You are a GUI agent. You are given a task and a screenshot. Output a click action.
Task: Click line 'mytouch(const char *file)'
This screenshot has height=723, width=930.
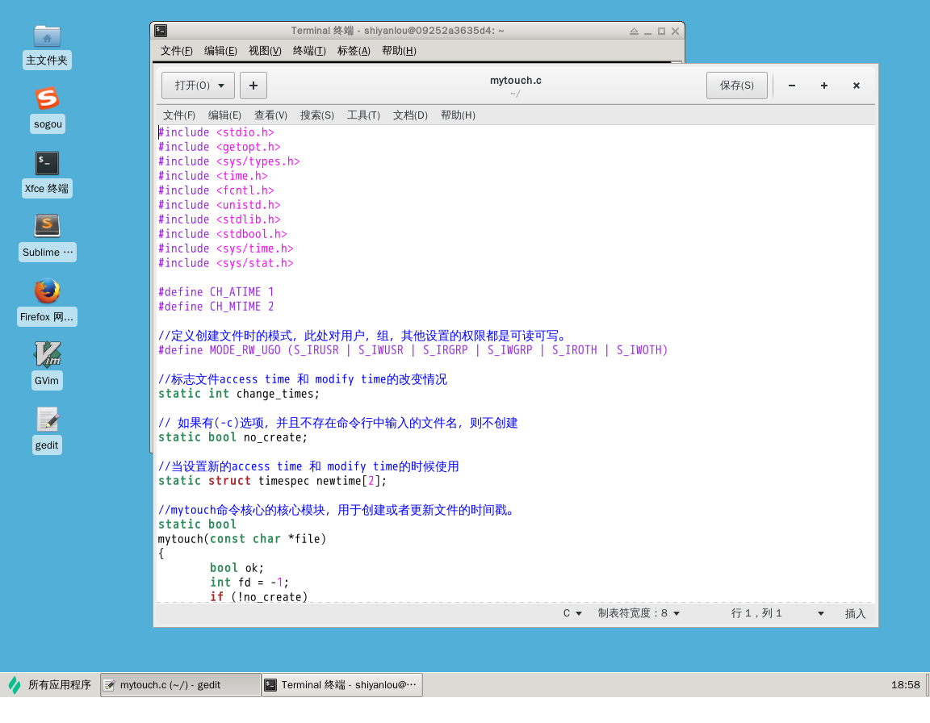[242, 539]
